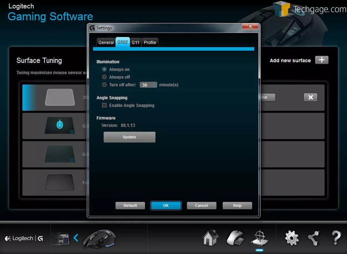This screenshot has height=254, width=347.
Task: Switch to the Profile tab
Action: point(150,42)
